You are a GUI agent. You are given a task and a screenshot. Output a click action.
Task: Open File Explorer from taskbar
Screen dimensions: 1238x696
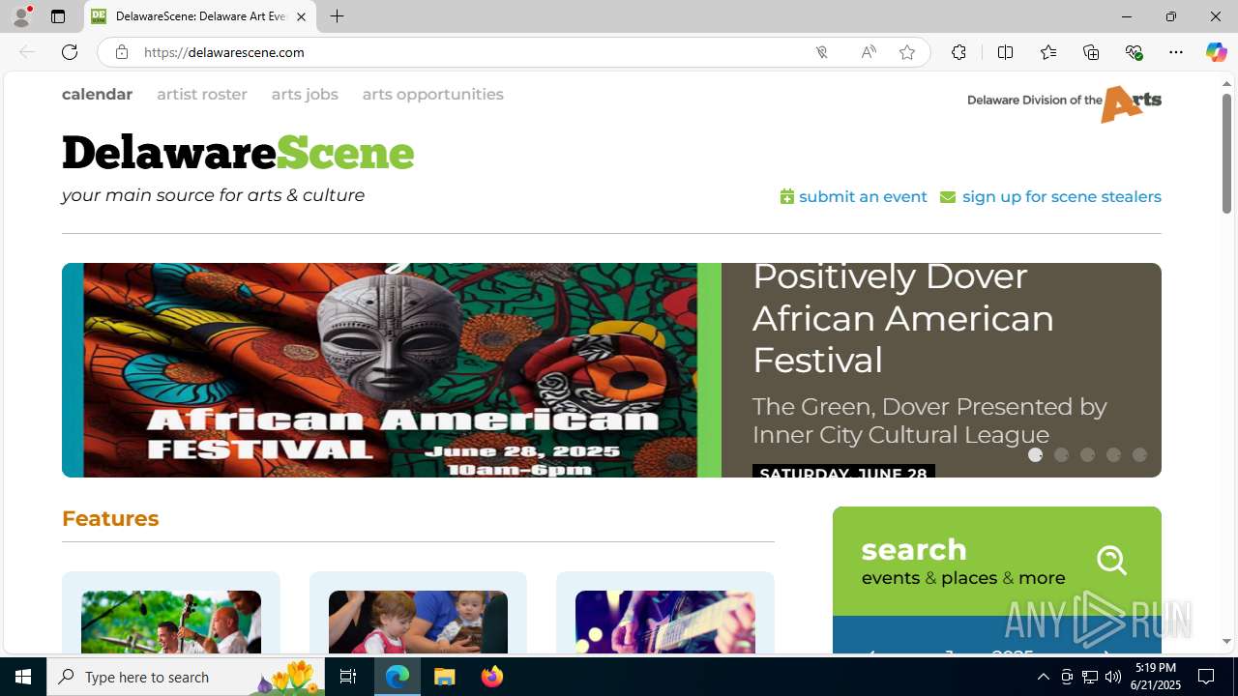click(445, 677)
